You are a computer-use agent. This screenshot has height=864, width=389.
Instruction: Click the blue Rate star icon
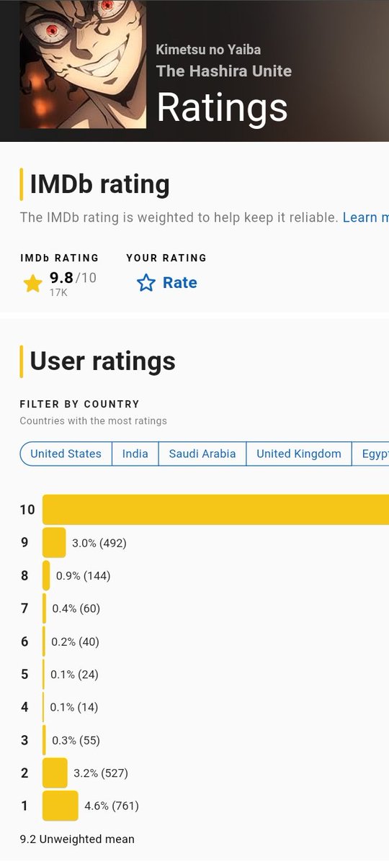point(146,283)
